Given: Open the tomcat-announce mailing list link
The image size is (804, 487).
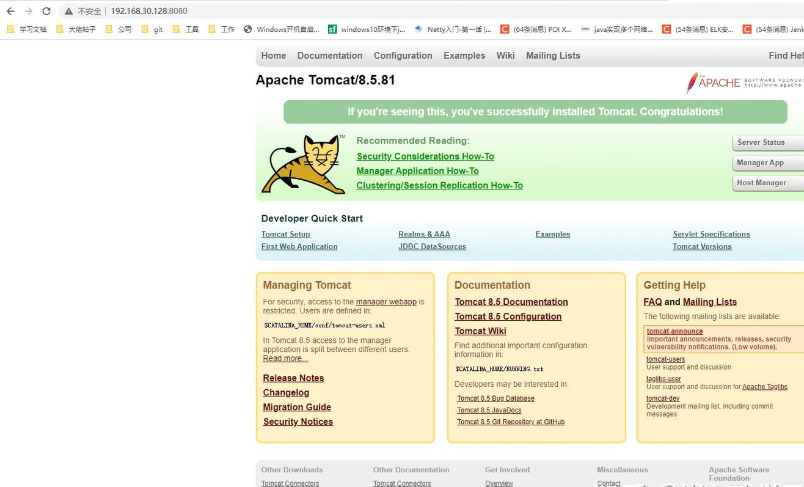Looking at the screenshot, I should pos(675,331).
